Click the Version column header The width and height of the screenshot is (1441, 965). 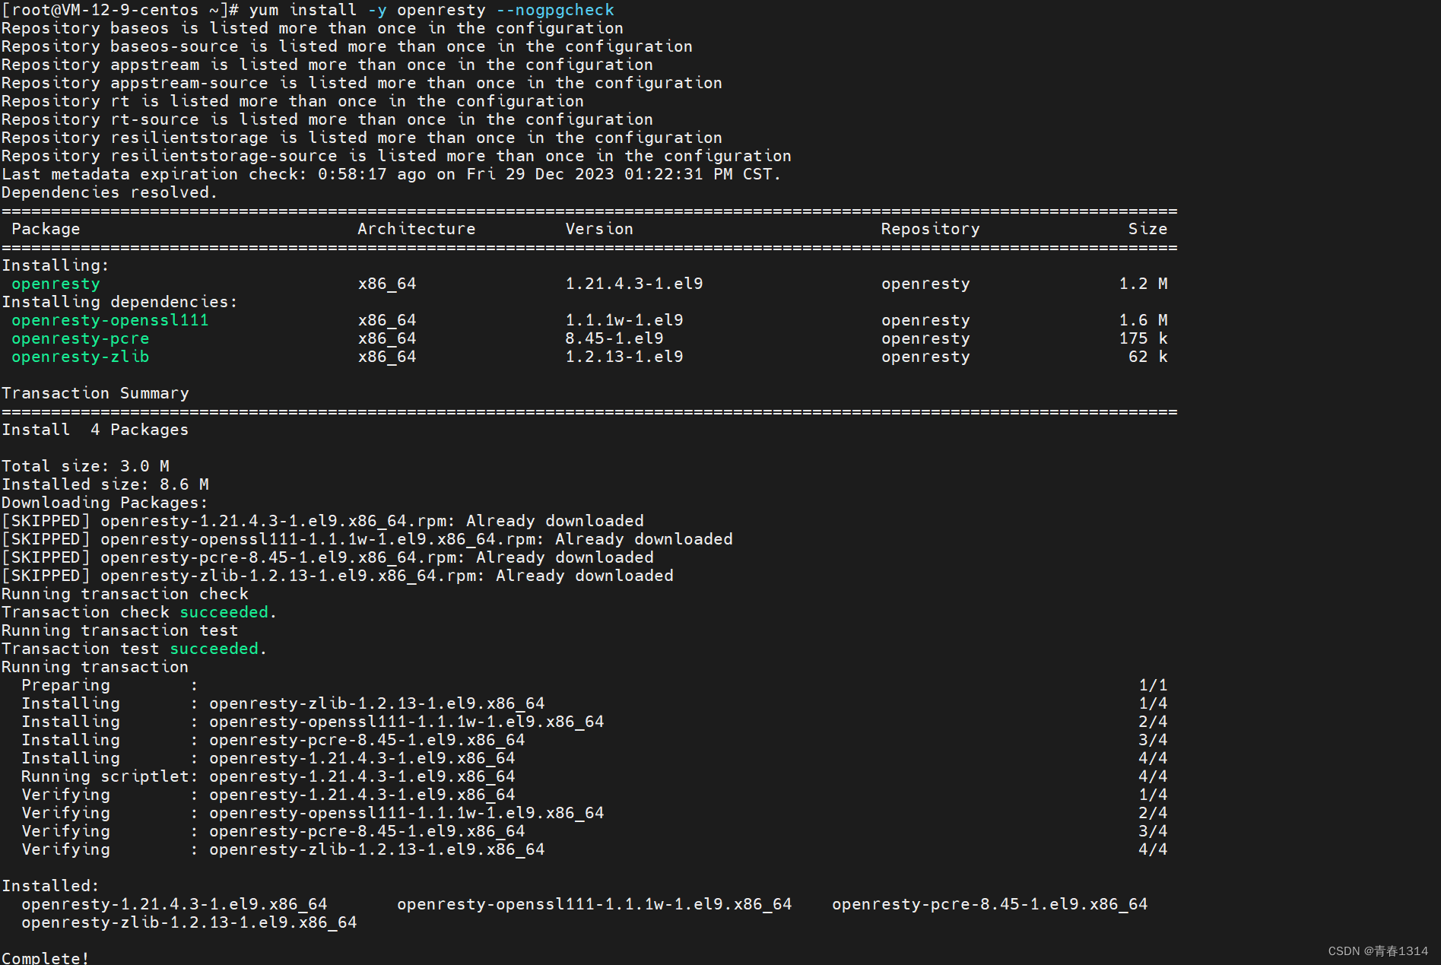tap(599, 229)
